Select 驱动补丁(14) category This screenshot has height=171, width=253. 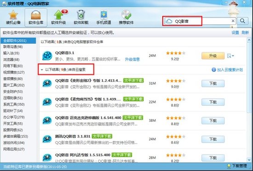tap(13, 111)
